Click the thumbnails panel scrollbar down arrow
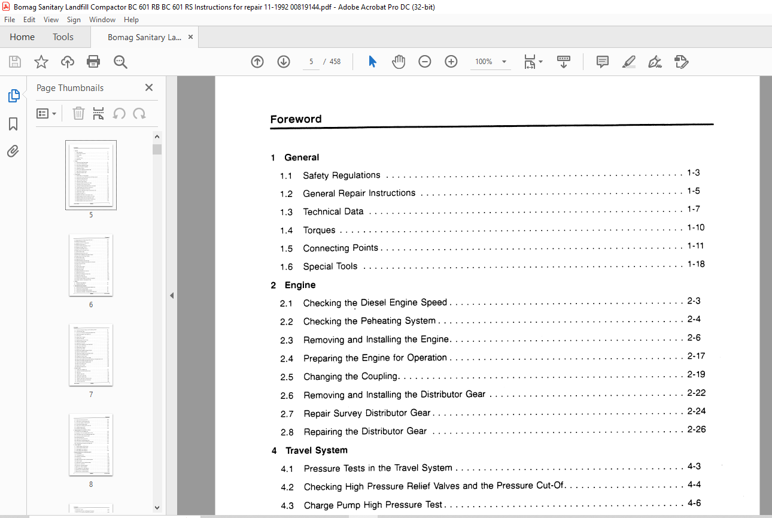Image resolution: width=772 pixels, height=518 pixels. [x=157, y=507]
